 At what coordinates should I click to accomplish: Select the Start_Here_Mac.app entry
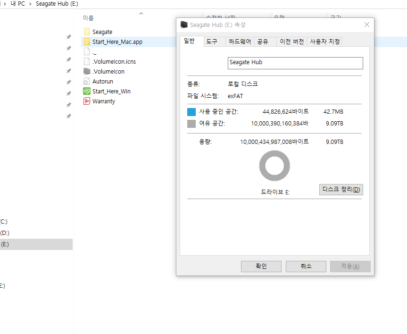pyautogui.click(x=117, y=42)
